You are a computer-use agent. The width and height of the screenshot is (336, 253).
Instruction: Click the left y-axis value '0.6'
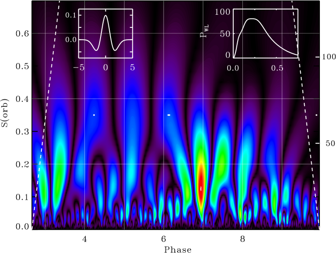point(22,33)
